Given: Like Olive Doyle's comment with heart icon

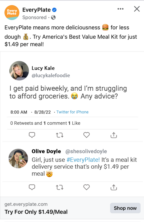Looking at the screenshot, I should pos(86,187).
